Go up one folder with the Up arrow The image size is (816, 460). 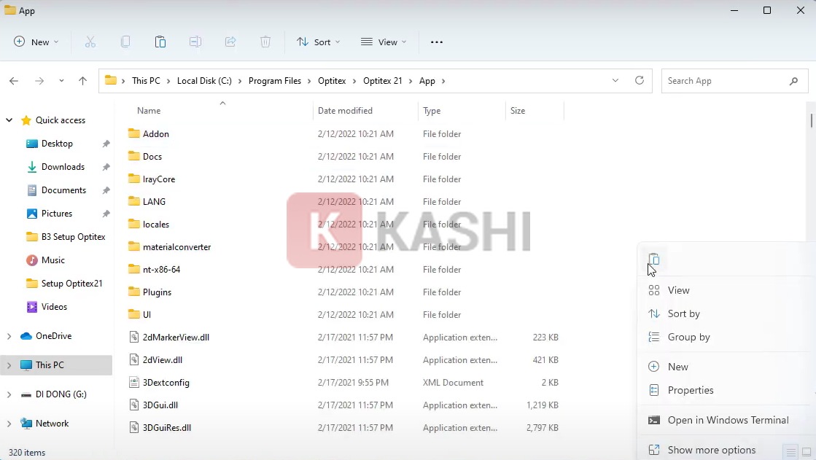click(82, 81)
